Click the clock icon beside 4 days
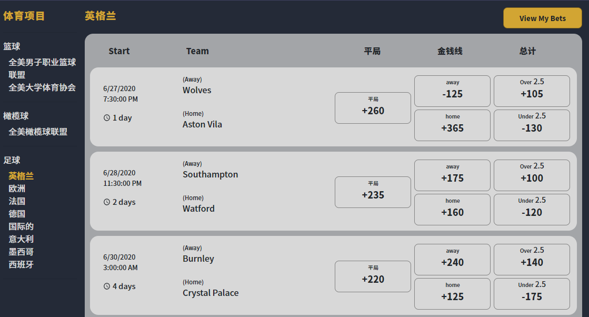589x317 pixels. tap(107, 286)
